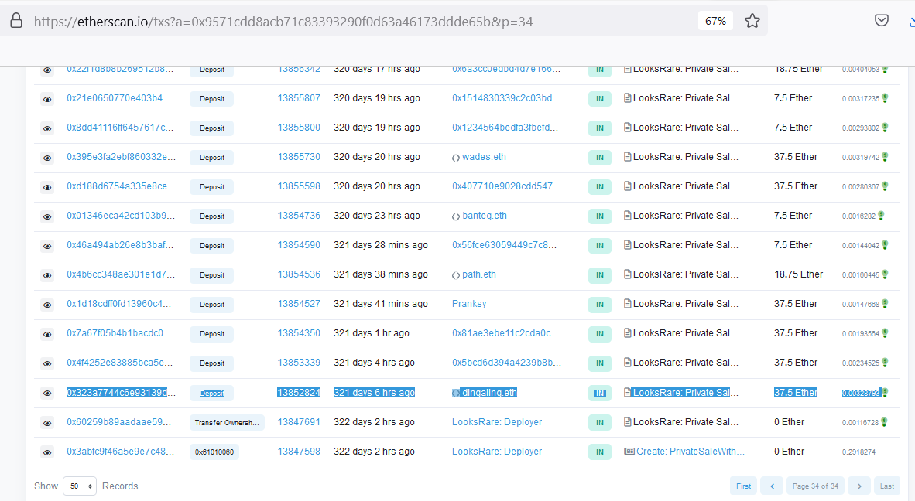Click the Transfer Ownersh... method tag
The height and width of the screenshot is (501, 915).
(227, 423)
